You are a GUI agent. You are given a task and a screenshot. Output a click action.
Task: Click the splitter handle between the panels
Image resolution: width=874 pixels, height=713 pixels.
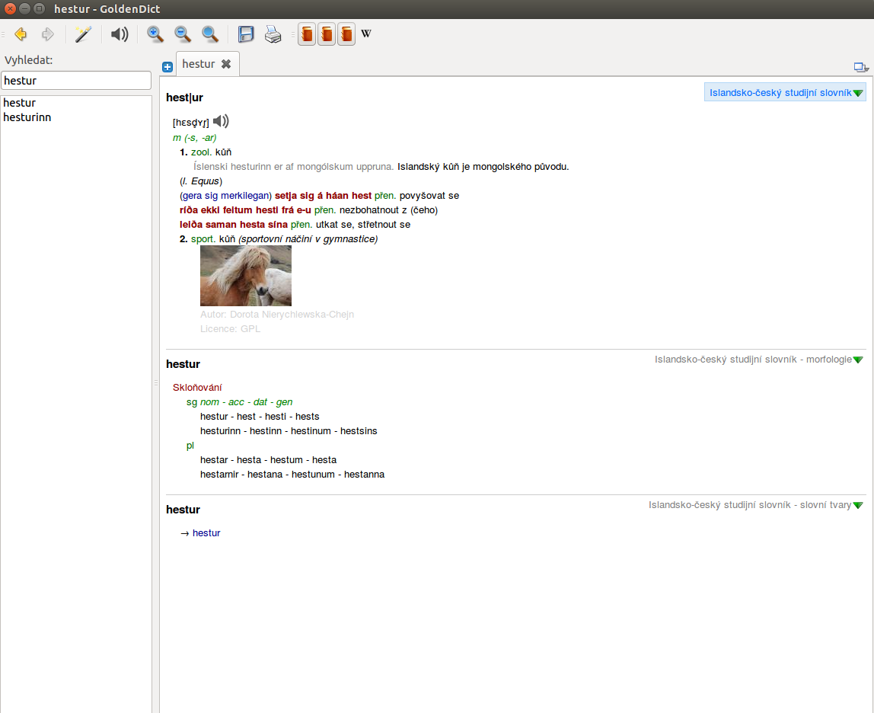click(155, 382)
